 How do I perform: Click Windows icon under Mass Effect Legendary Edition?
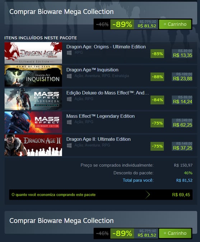click(x=69, y=122)
